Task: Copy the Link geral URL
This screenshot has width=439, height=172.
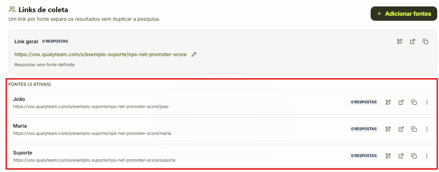Action: [425, 41]
